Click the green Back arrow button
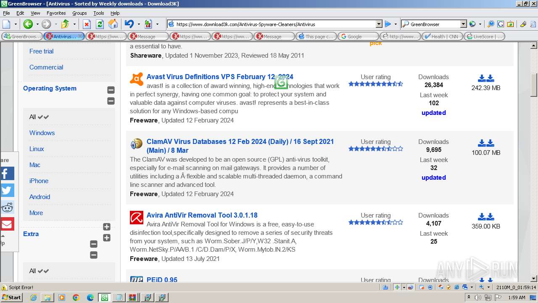 tap(28, 24)
